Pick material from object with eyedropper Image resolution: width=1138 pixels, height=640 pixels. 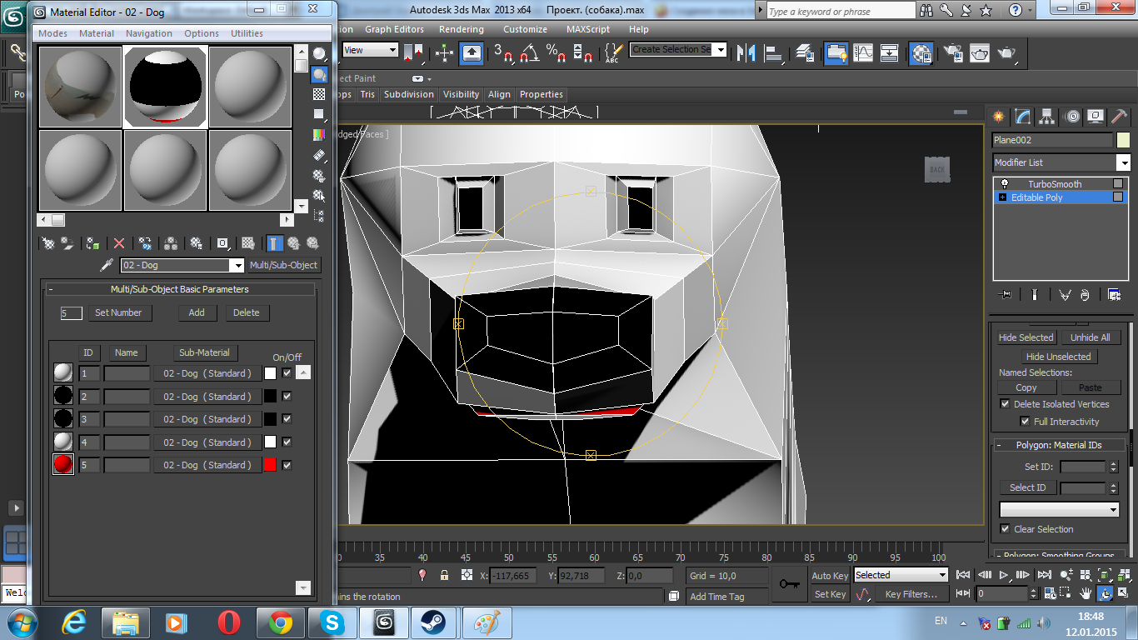tap(107, 265)
